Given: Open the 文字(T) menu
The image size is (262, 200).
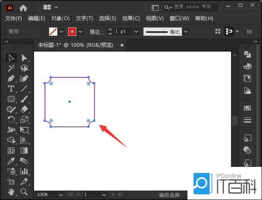Looking at the screenshot, I should pos(84,18).
